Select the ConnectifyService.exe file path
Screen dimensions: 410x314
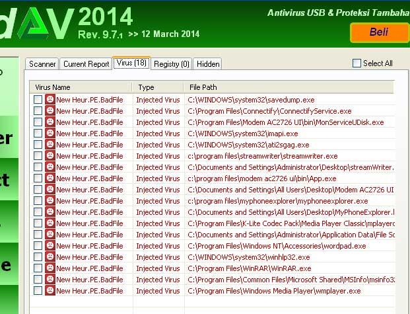(269, 111)
